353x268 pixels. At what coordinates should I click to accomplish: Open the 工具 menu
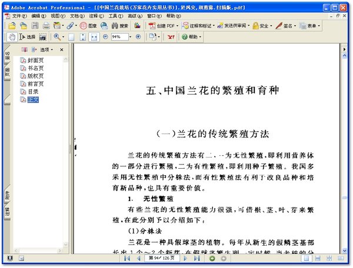click(x=116, y=16)
